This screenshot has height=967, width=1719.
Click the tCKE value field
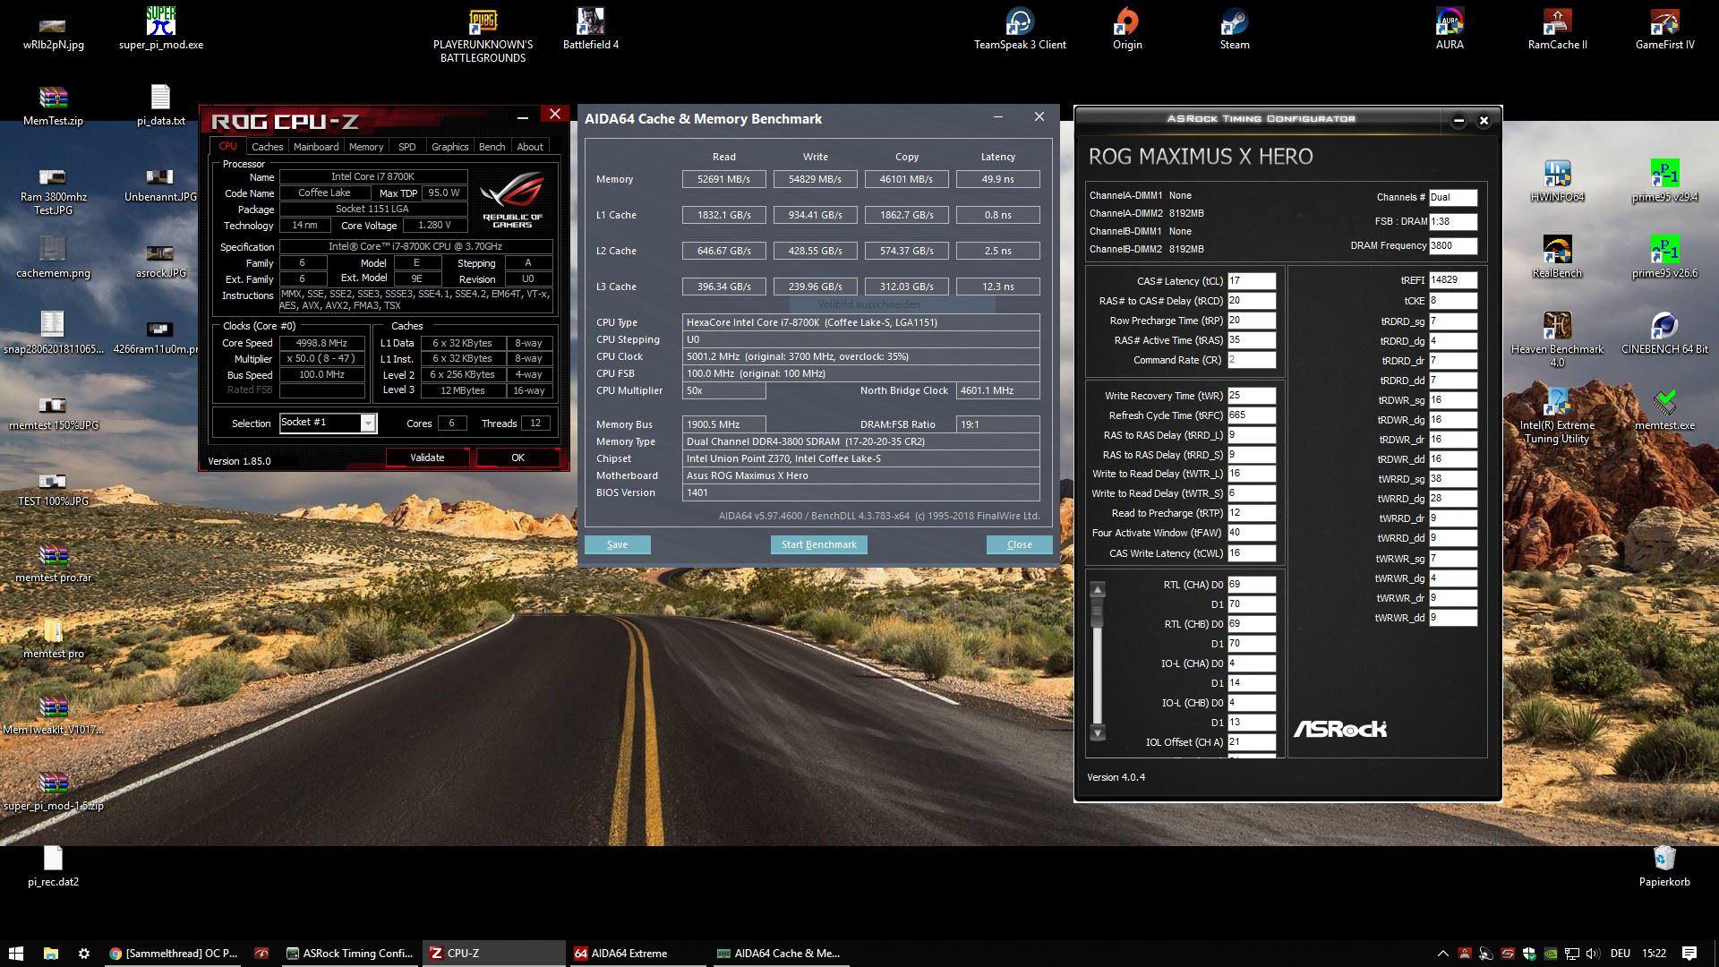click(x=1452, y=301)
